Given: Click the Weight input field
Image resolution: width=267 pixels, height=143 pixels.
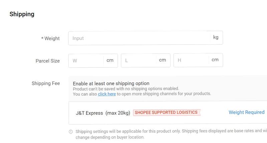Looking at the screenshot, I should tap(139, 38).
